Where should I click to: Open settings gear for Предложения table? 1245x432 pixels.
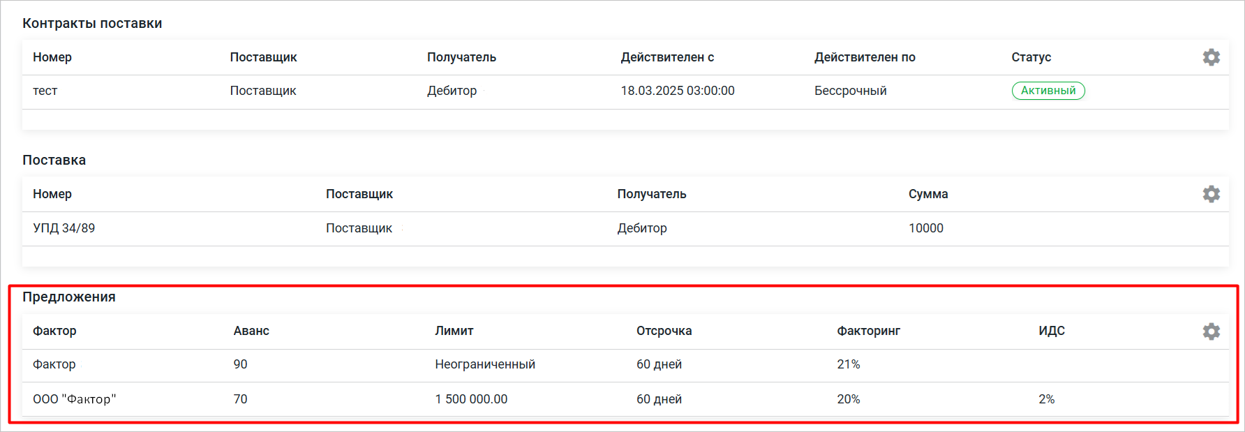tap(1211, 332)
